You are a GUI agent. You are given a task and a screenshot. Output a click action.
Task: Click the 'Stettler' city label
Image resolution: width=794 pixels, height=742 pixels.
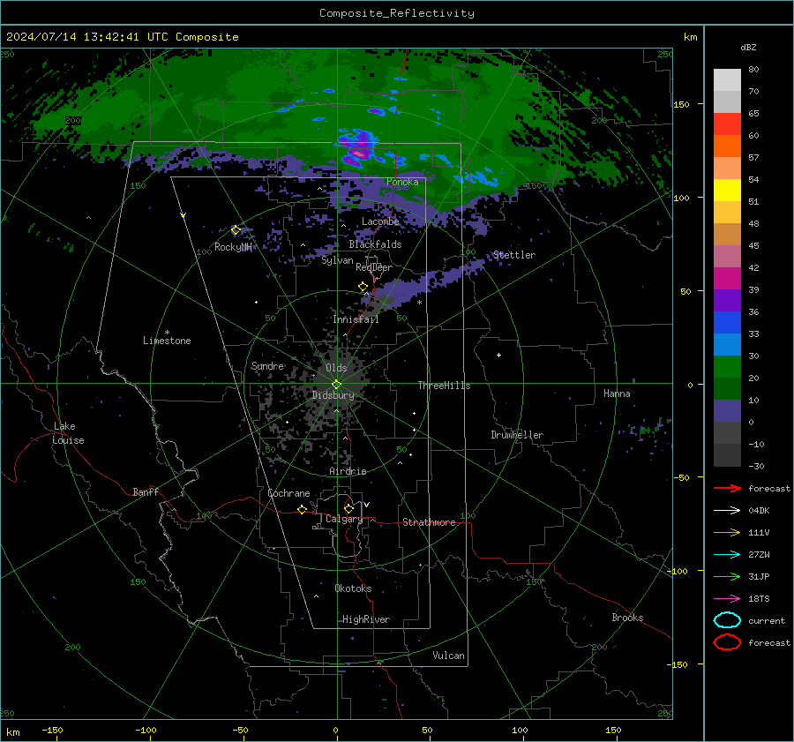[x=514, y=255]
